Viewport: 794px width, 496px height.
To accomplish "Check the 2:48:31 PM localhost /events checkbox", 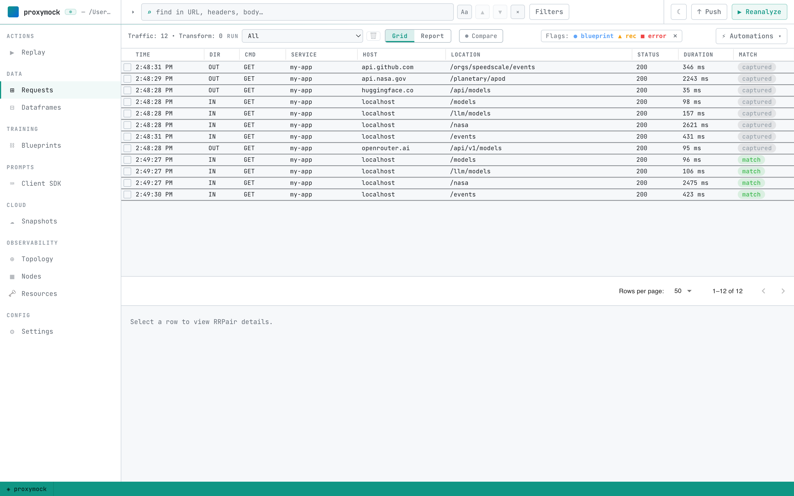I will 128,137.
